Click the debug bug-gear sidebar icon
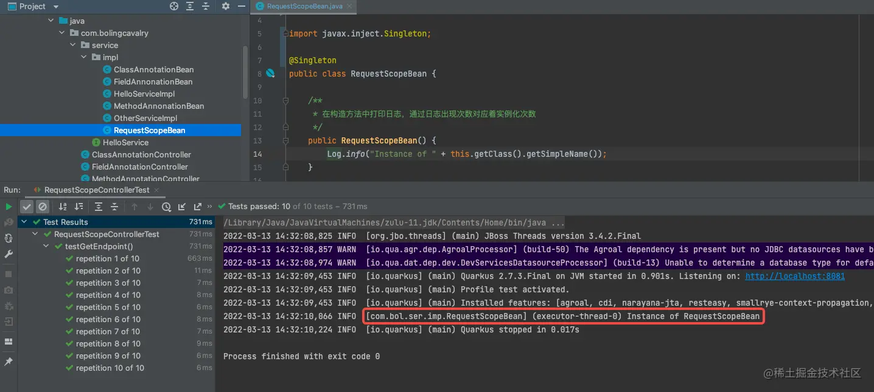The width and height of the screenshot is (874, 392). (9, 306)
